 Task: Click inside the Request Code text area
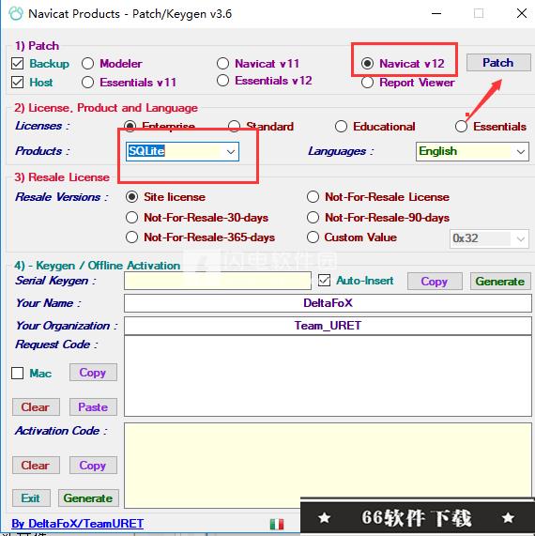328,376
